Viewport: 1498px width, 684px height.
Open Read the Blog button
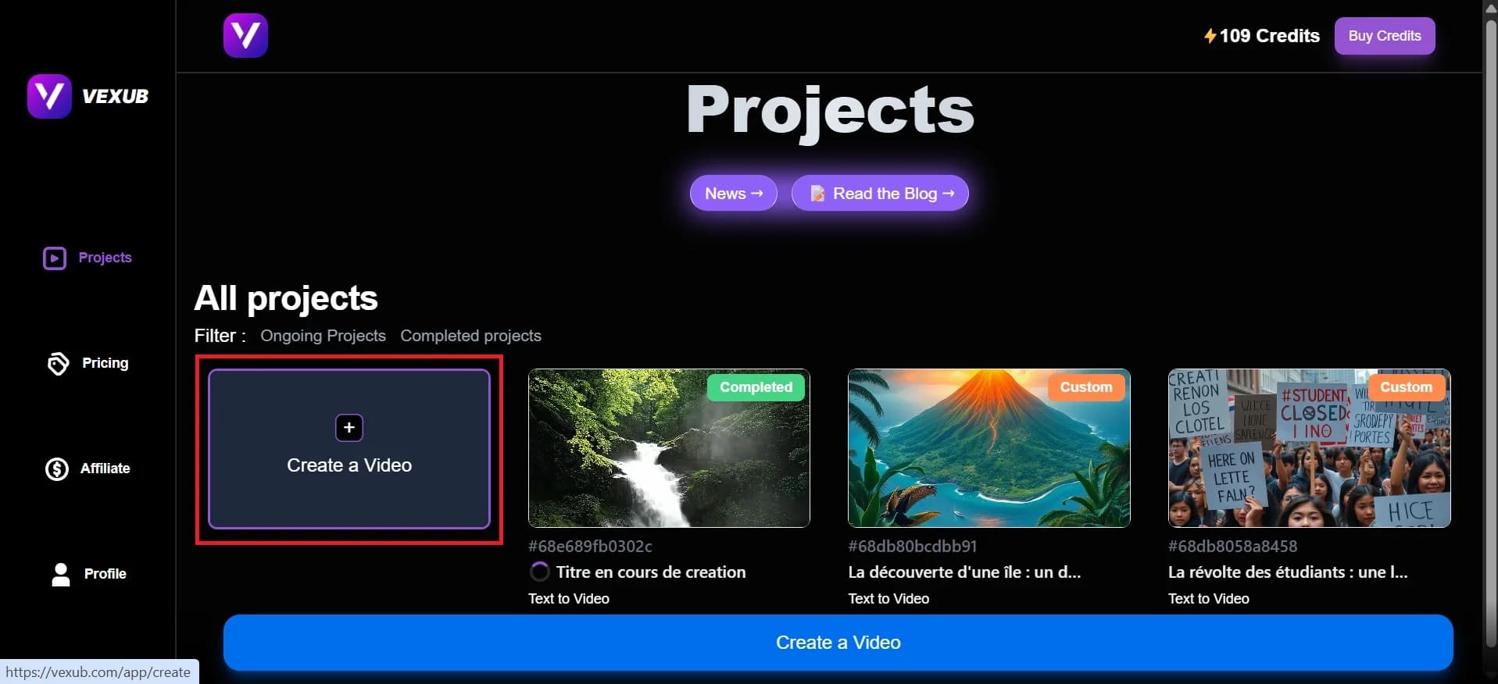coord(880,193)
